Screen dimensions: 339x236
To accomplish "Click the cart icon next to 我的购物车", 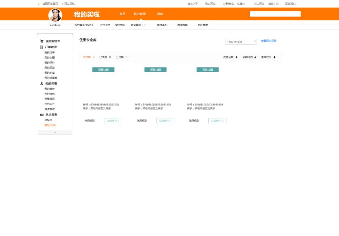I will pyautogui.click(x=42, y=41).
